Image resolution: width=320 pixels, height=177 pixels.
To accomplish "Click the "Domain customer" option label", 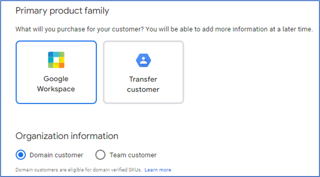I will point(56,155).
